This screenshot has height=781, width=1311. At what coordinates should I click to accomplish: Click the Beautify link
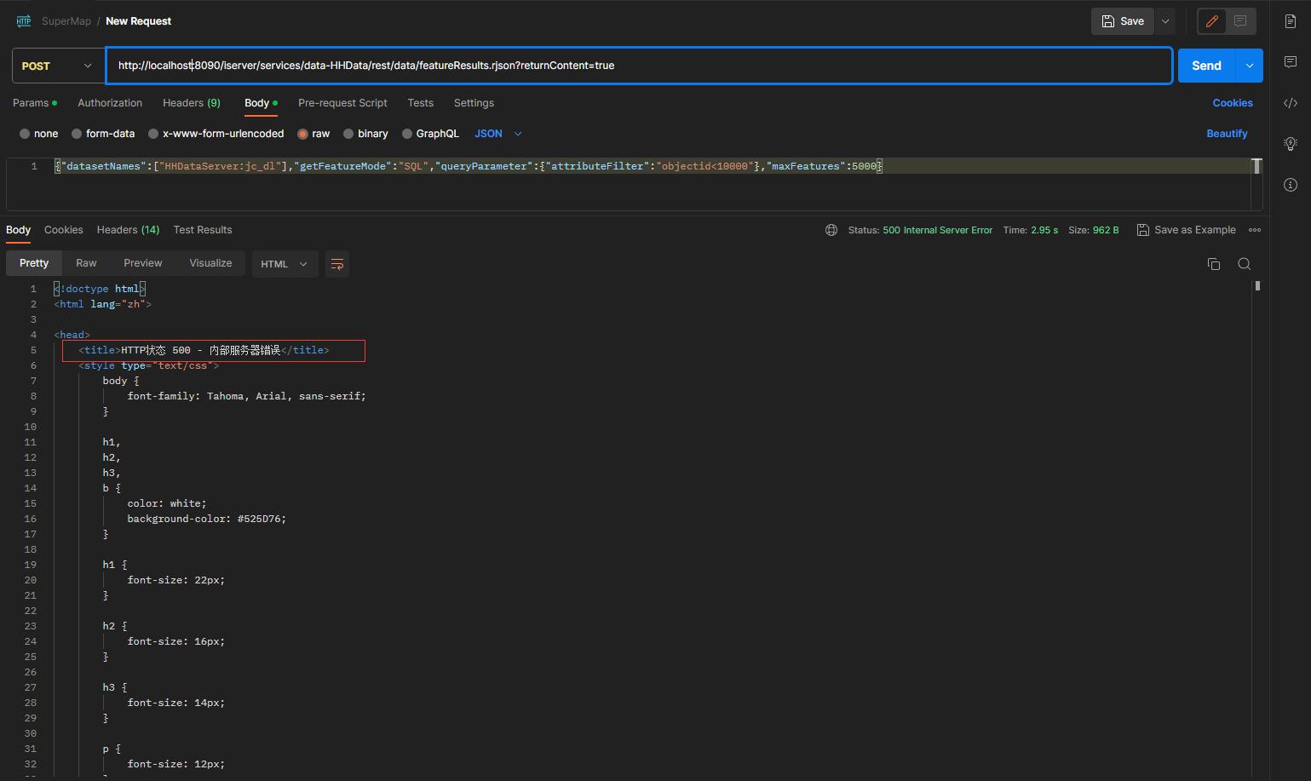(1227, 134)
